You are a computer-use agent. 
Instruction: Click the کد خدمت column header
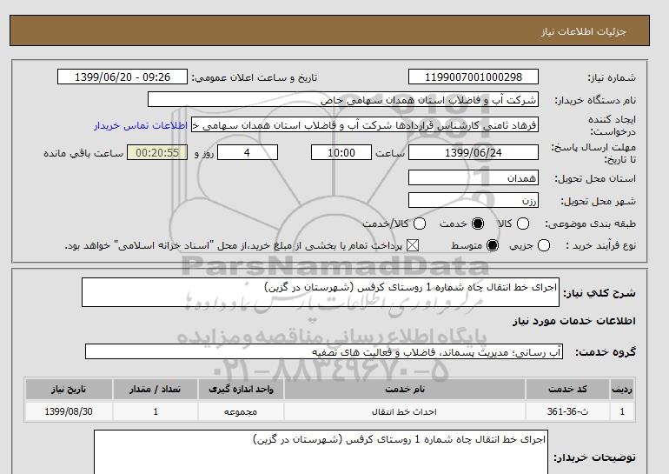[567, 390]
